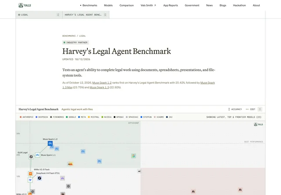This screenshot has height=195, width=281.
Task: Go to the Models nav item
Action: tap(108, 5)
